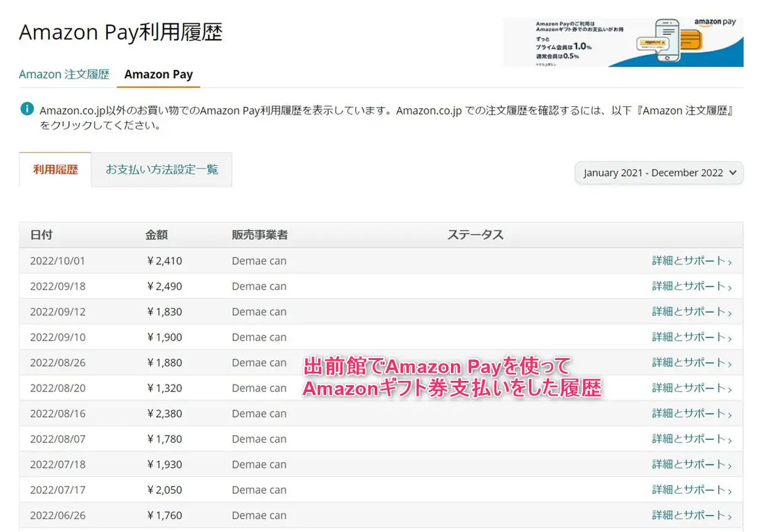Click the date 2022/09/18
Screen dimensions: 768x532
point(58,286)
